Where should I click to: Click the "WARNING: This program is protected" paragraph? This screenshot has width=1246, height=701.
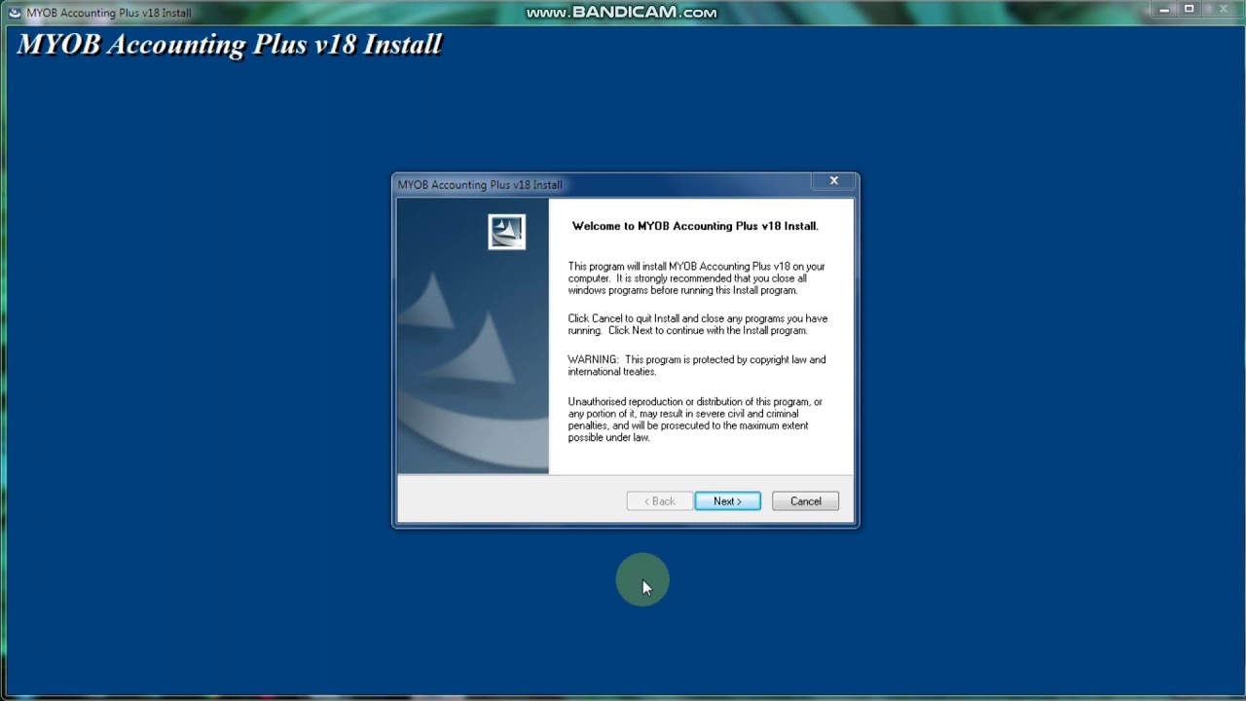(697, 365)
